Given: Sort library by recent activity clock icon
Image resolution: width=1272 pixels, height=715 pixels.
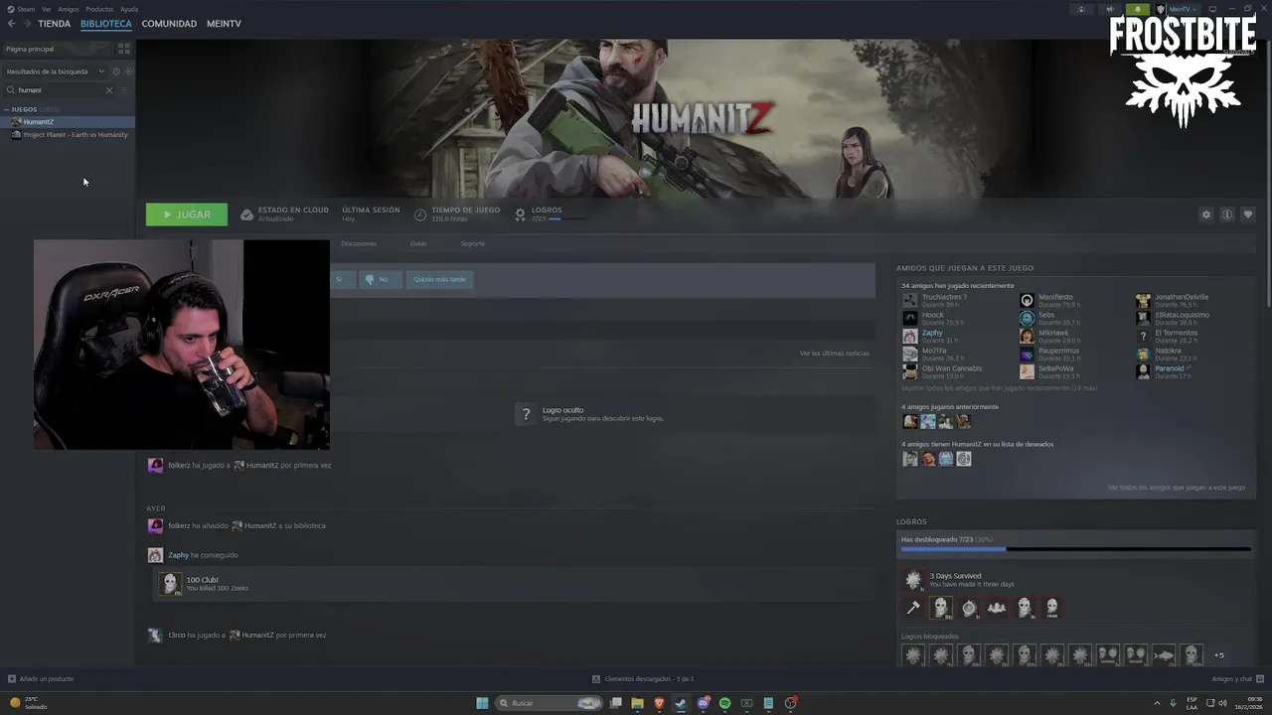Looking at the screenshot, I should click(x=116, y=71).
